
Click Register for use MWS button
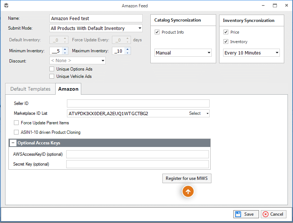click(x=187, y=178)
